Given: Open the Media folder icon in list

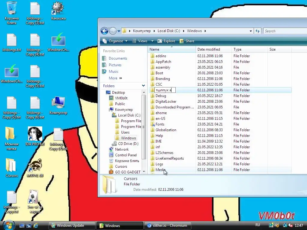Looking at the screenshot, I should 152,170.
